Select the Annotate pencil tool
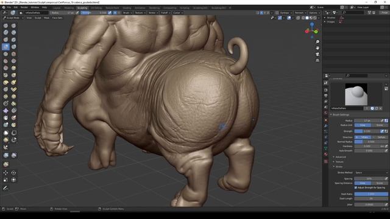The image size is (390, 219). click(x=5, y=188)
